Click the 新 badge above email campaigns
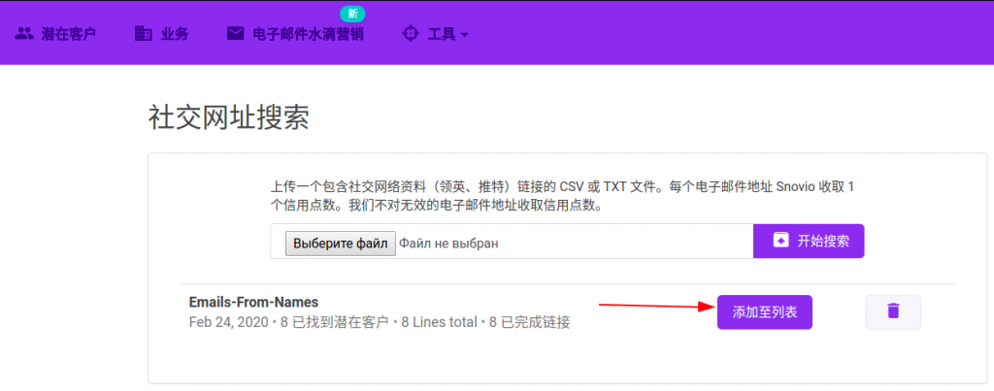Image resolution: width=994 pixels, height=391 pixels. 352,14
